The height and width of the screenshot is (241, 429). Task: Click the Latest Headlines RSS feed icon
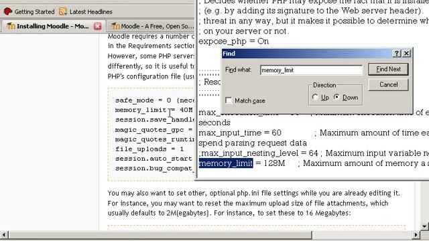click(x=63, y=11)
